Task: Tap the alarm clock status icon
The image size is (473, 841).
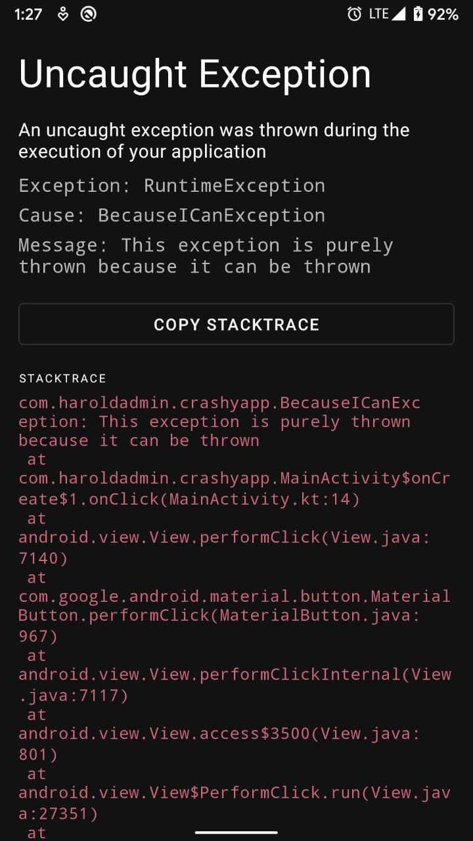Action: [x=354, y=14]
